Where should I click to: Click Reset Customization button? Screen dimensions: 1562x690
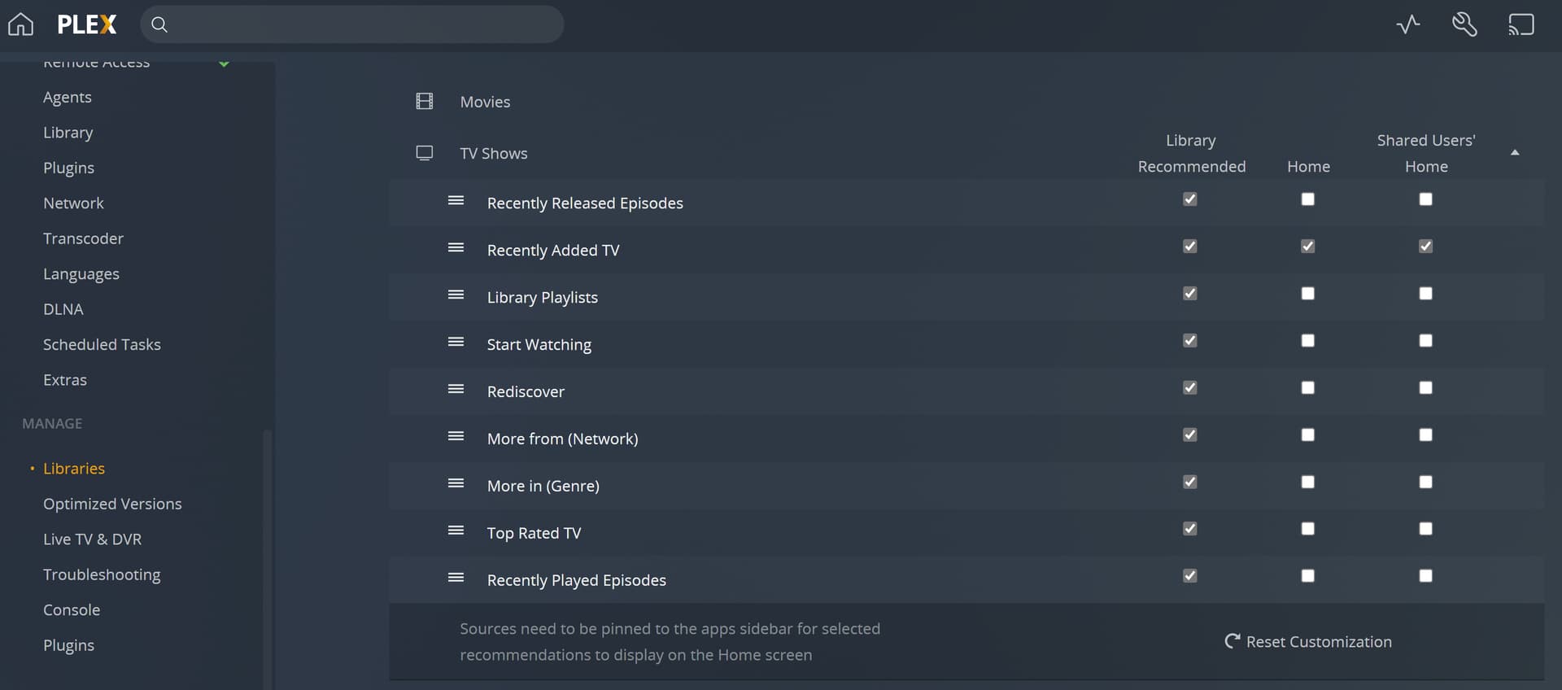pos(1318,642)
